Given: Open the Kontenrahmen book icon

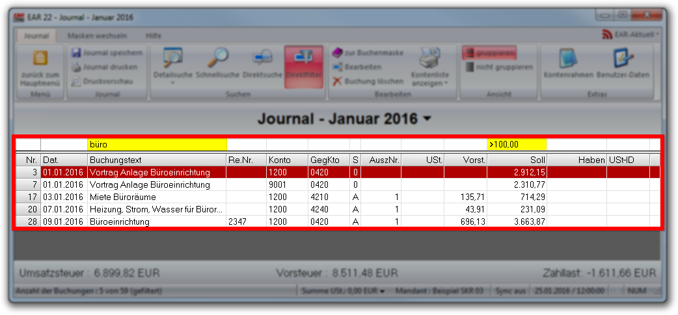Looking at the screenshot, I should (568, 60).
